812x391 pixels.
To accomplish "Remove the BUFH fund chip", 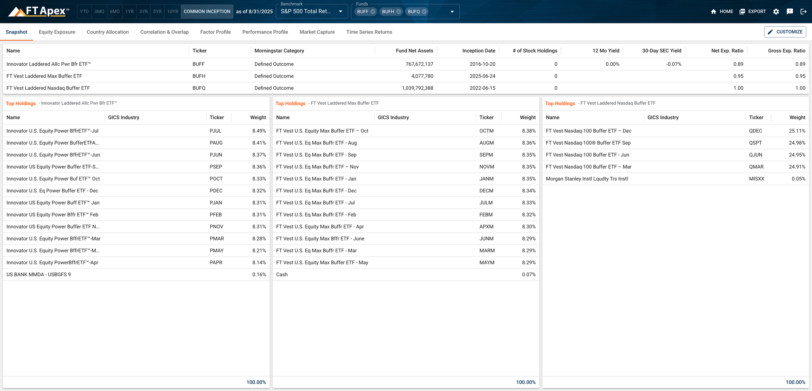I will click(x=399, y=12).
